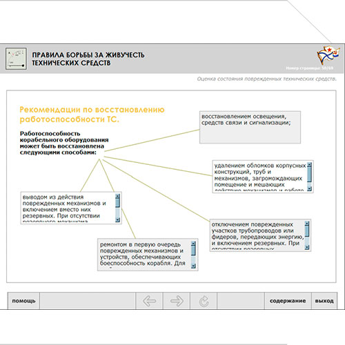
Task: Click the title 'ПРАВИЛА БОРЬБЫ ЗА ЖИВУЧЕСТЬ'
Action: click(x=88, y=55)
